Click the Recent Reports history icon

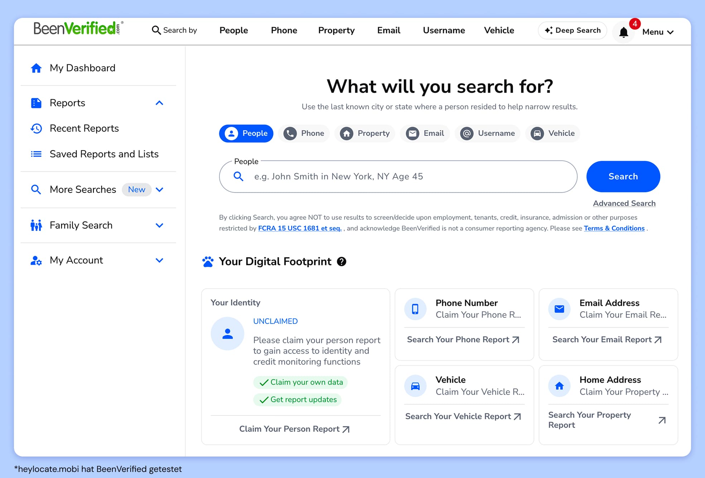[x=36, y=128]
